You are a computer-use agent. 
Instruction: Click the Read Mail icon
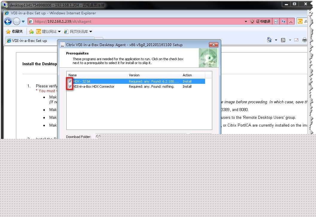click(x=296, y=40)
